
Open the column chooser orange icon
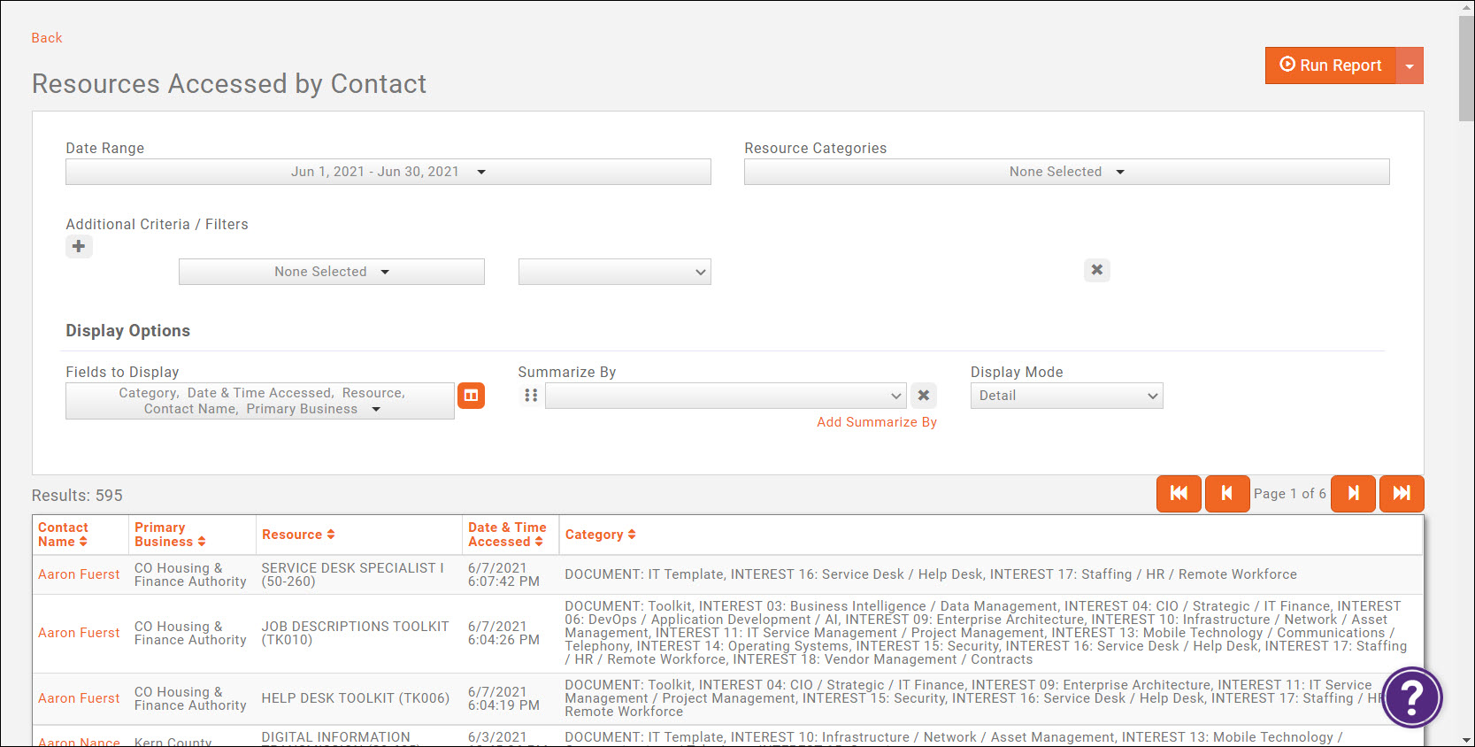471,396
